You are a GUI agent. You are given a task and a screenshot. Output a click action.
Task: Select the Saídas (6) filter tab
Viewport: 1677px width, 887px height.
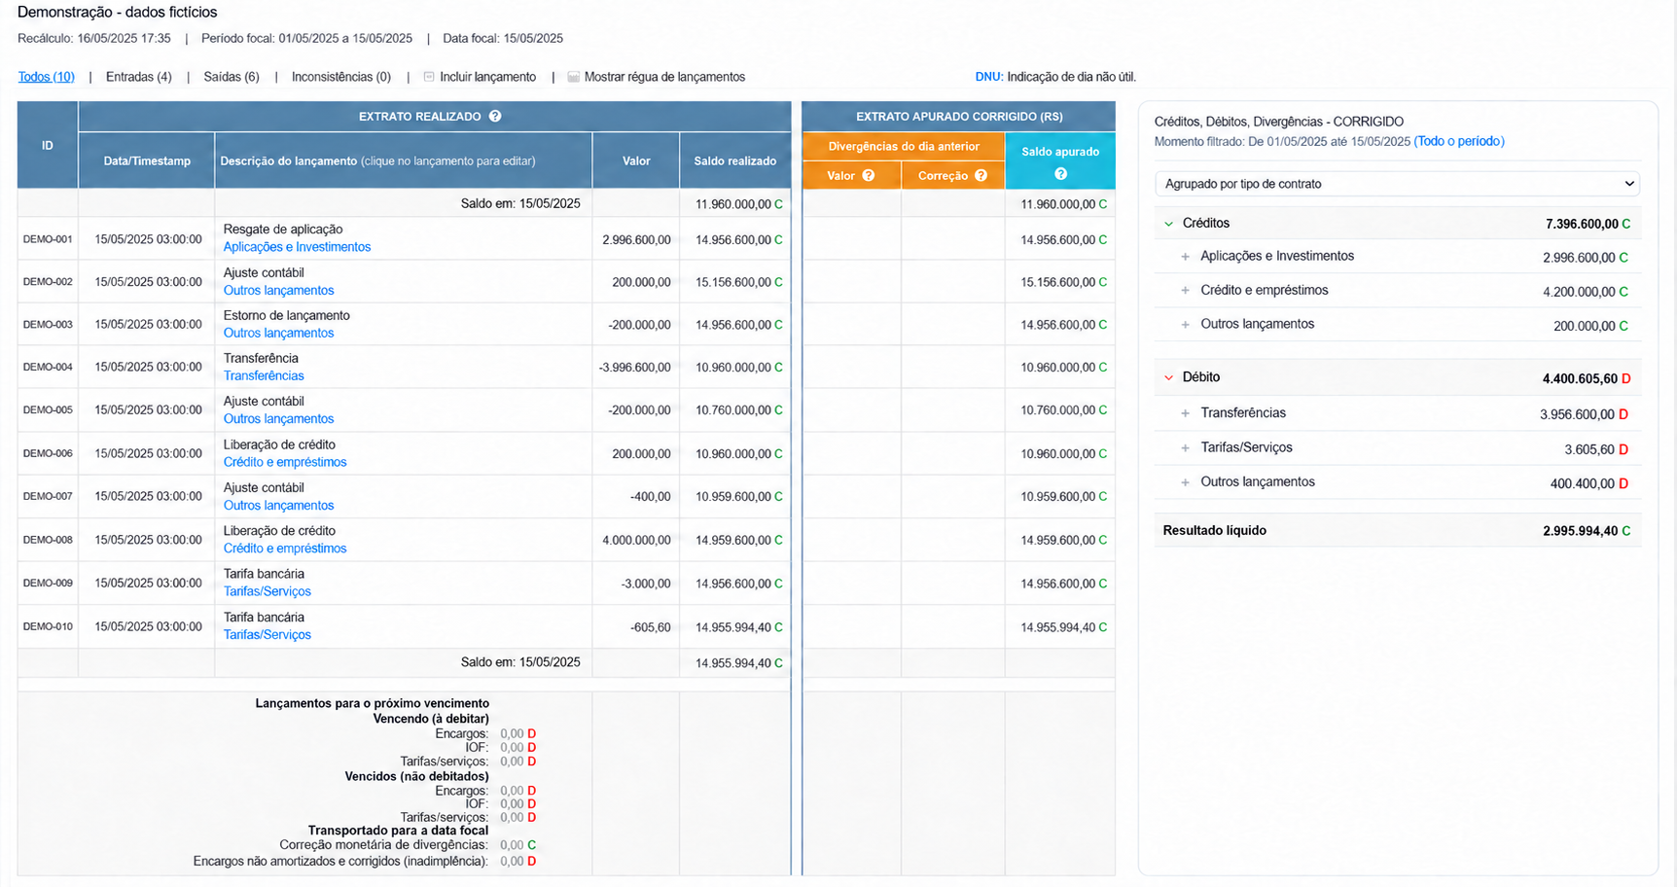coord(232,77)
